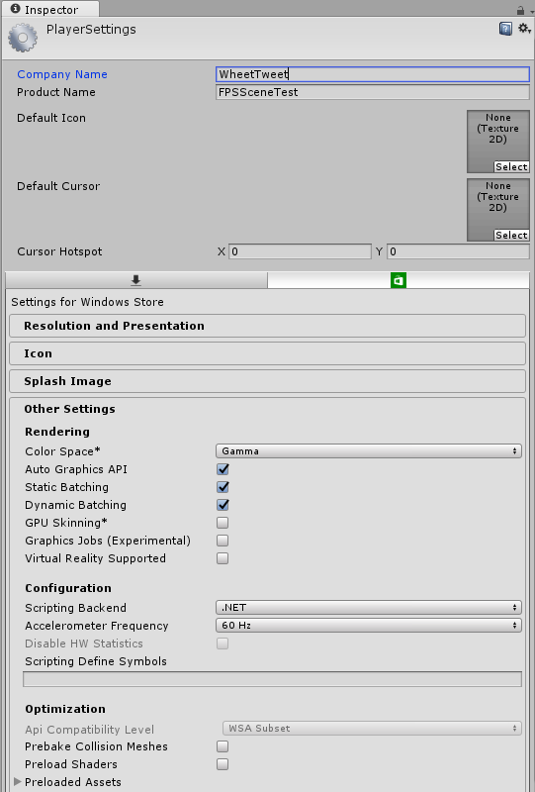Switch to the Standalone platform tab
The width and height of the screenshot is (535, 792).
135,280
